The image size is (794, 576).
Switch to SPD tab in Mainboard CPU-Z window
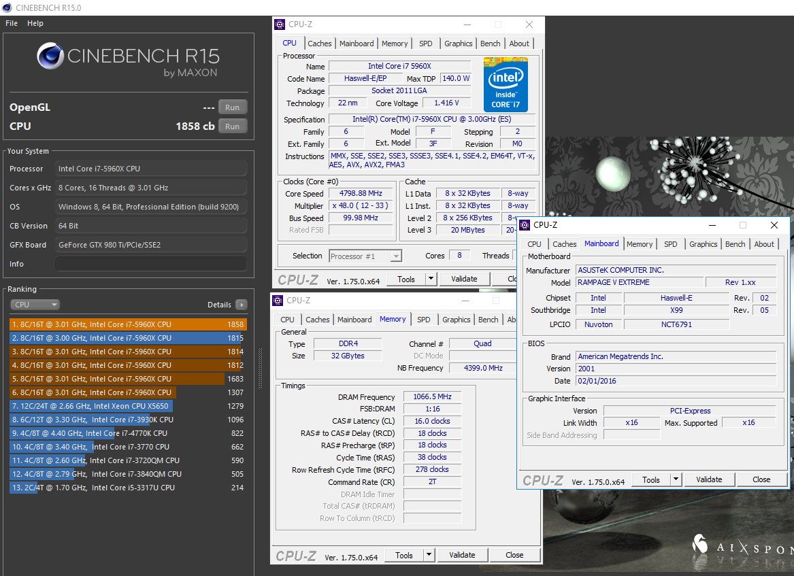(x=670, y=244)
